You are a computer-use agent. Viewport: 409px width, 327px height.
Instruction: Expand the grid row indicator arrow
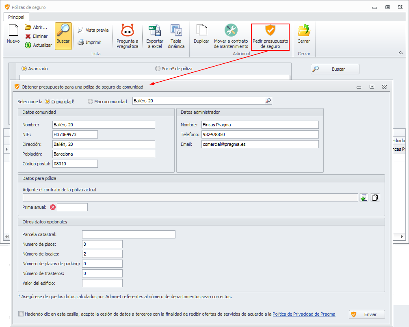(6, 149)
